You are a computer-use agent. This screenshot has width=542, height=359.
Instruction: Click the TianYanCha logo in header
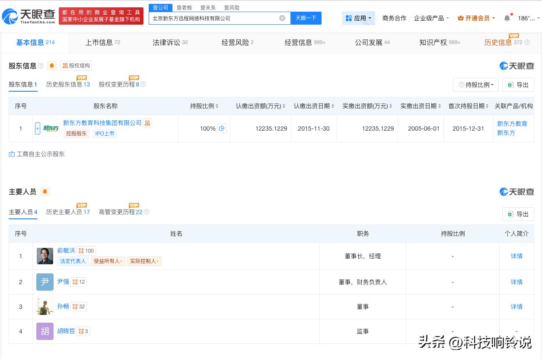[x=29, y=16]
